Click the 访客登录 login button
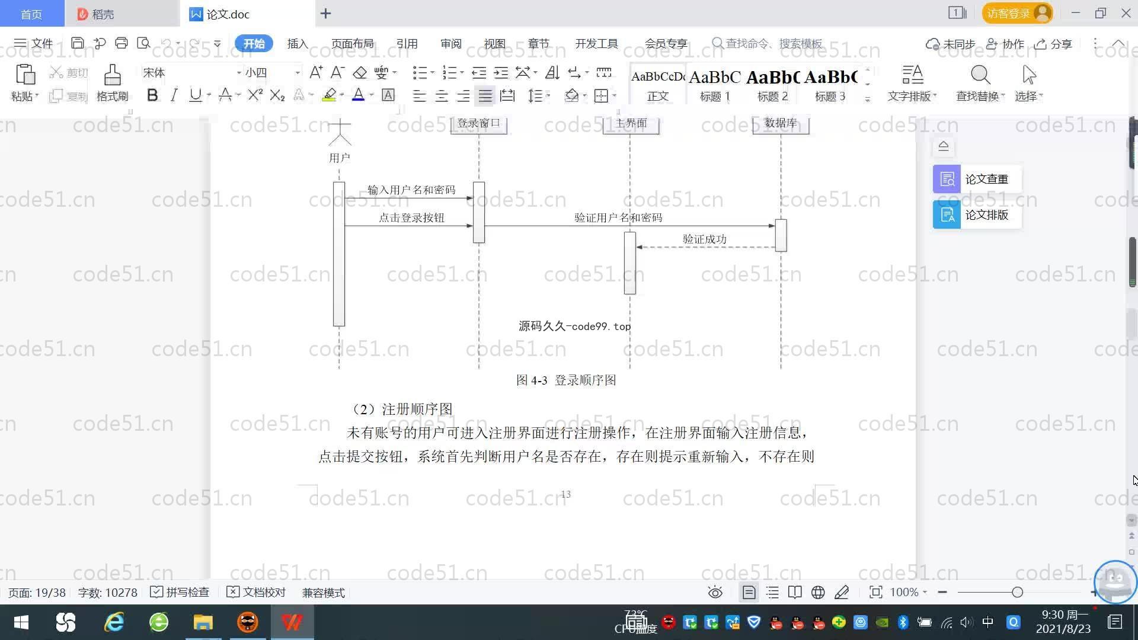 1017,13
